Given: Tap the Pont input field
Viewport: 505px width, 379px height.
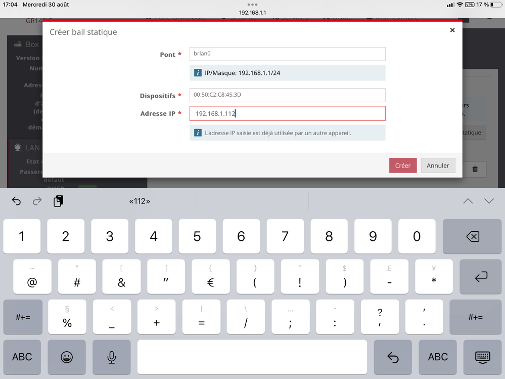Looking at the screenshot, I should 287,54.
